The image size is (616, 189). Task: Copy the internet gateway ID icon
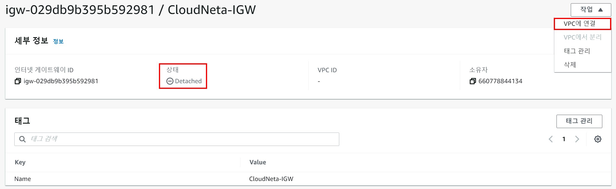(18, 81)
